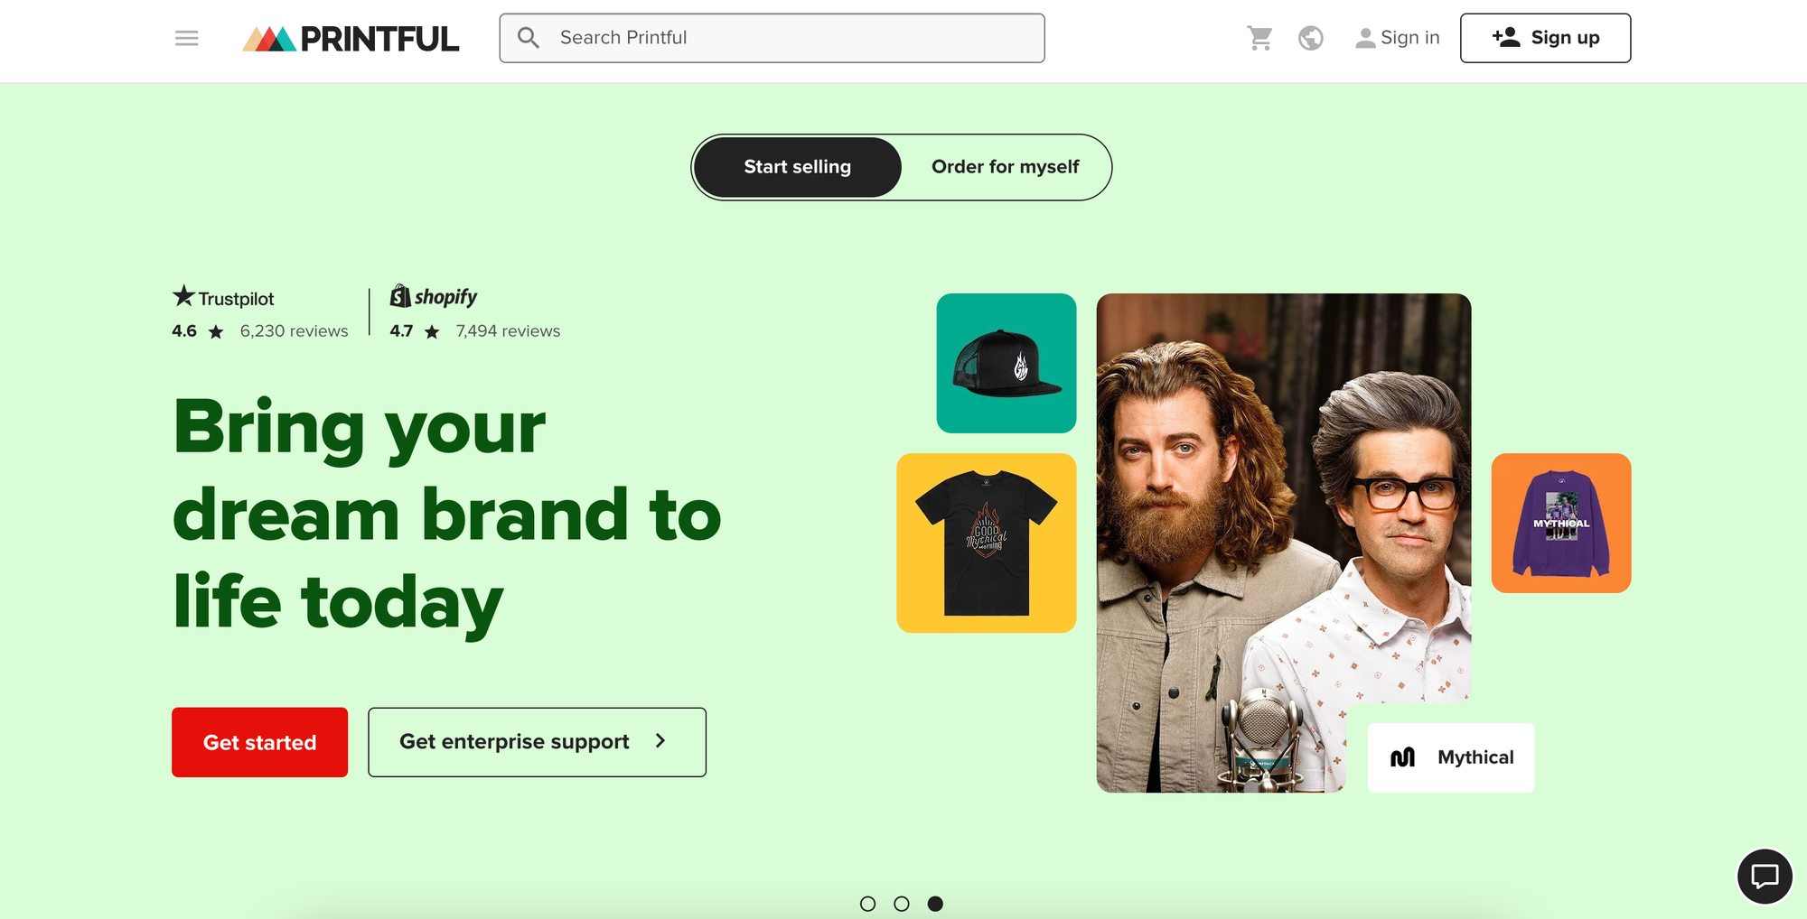
Task: Open the purple Mythical sweatshirt thumbnail
Action: pos(1560,523)
